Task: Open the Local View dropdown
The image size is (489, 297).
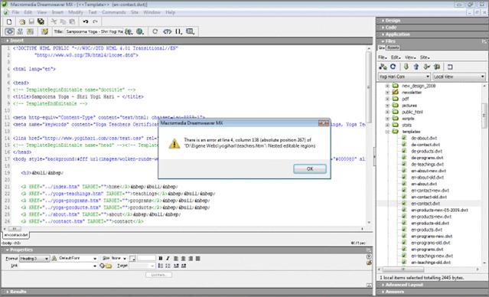Action: tap(458, 77)
